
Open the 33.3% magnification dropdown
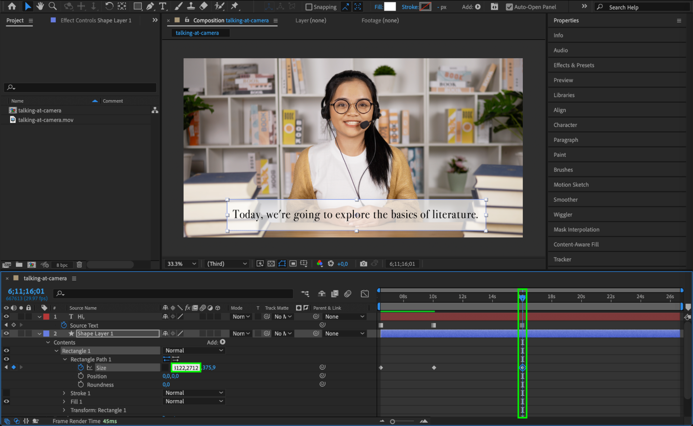coord(181,264)
